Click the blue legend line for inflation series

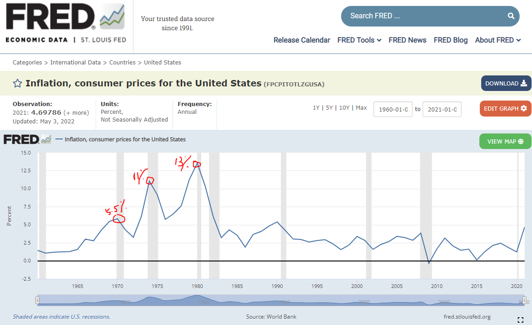pos(59,139)
